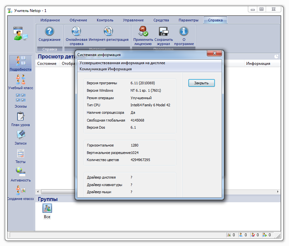This screenshot has height=246, width=289.
Task: Click the teacher application logo icon
Action: coord(20,34)
